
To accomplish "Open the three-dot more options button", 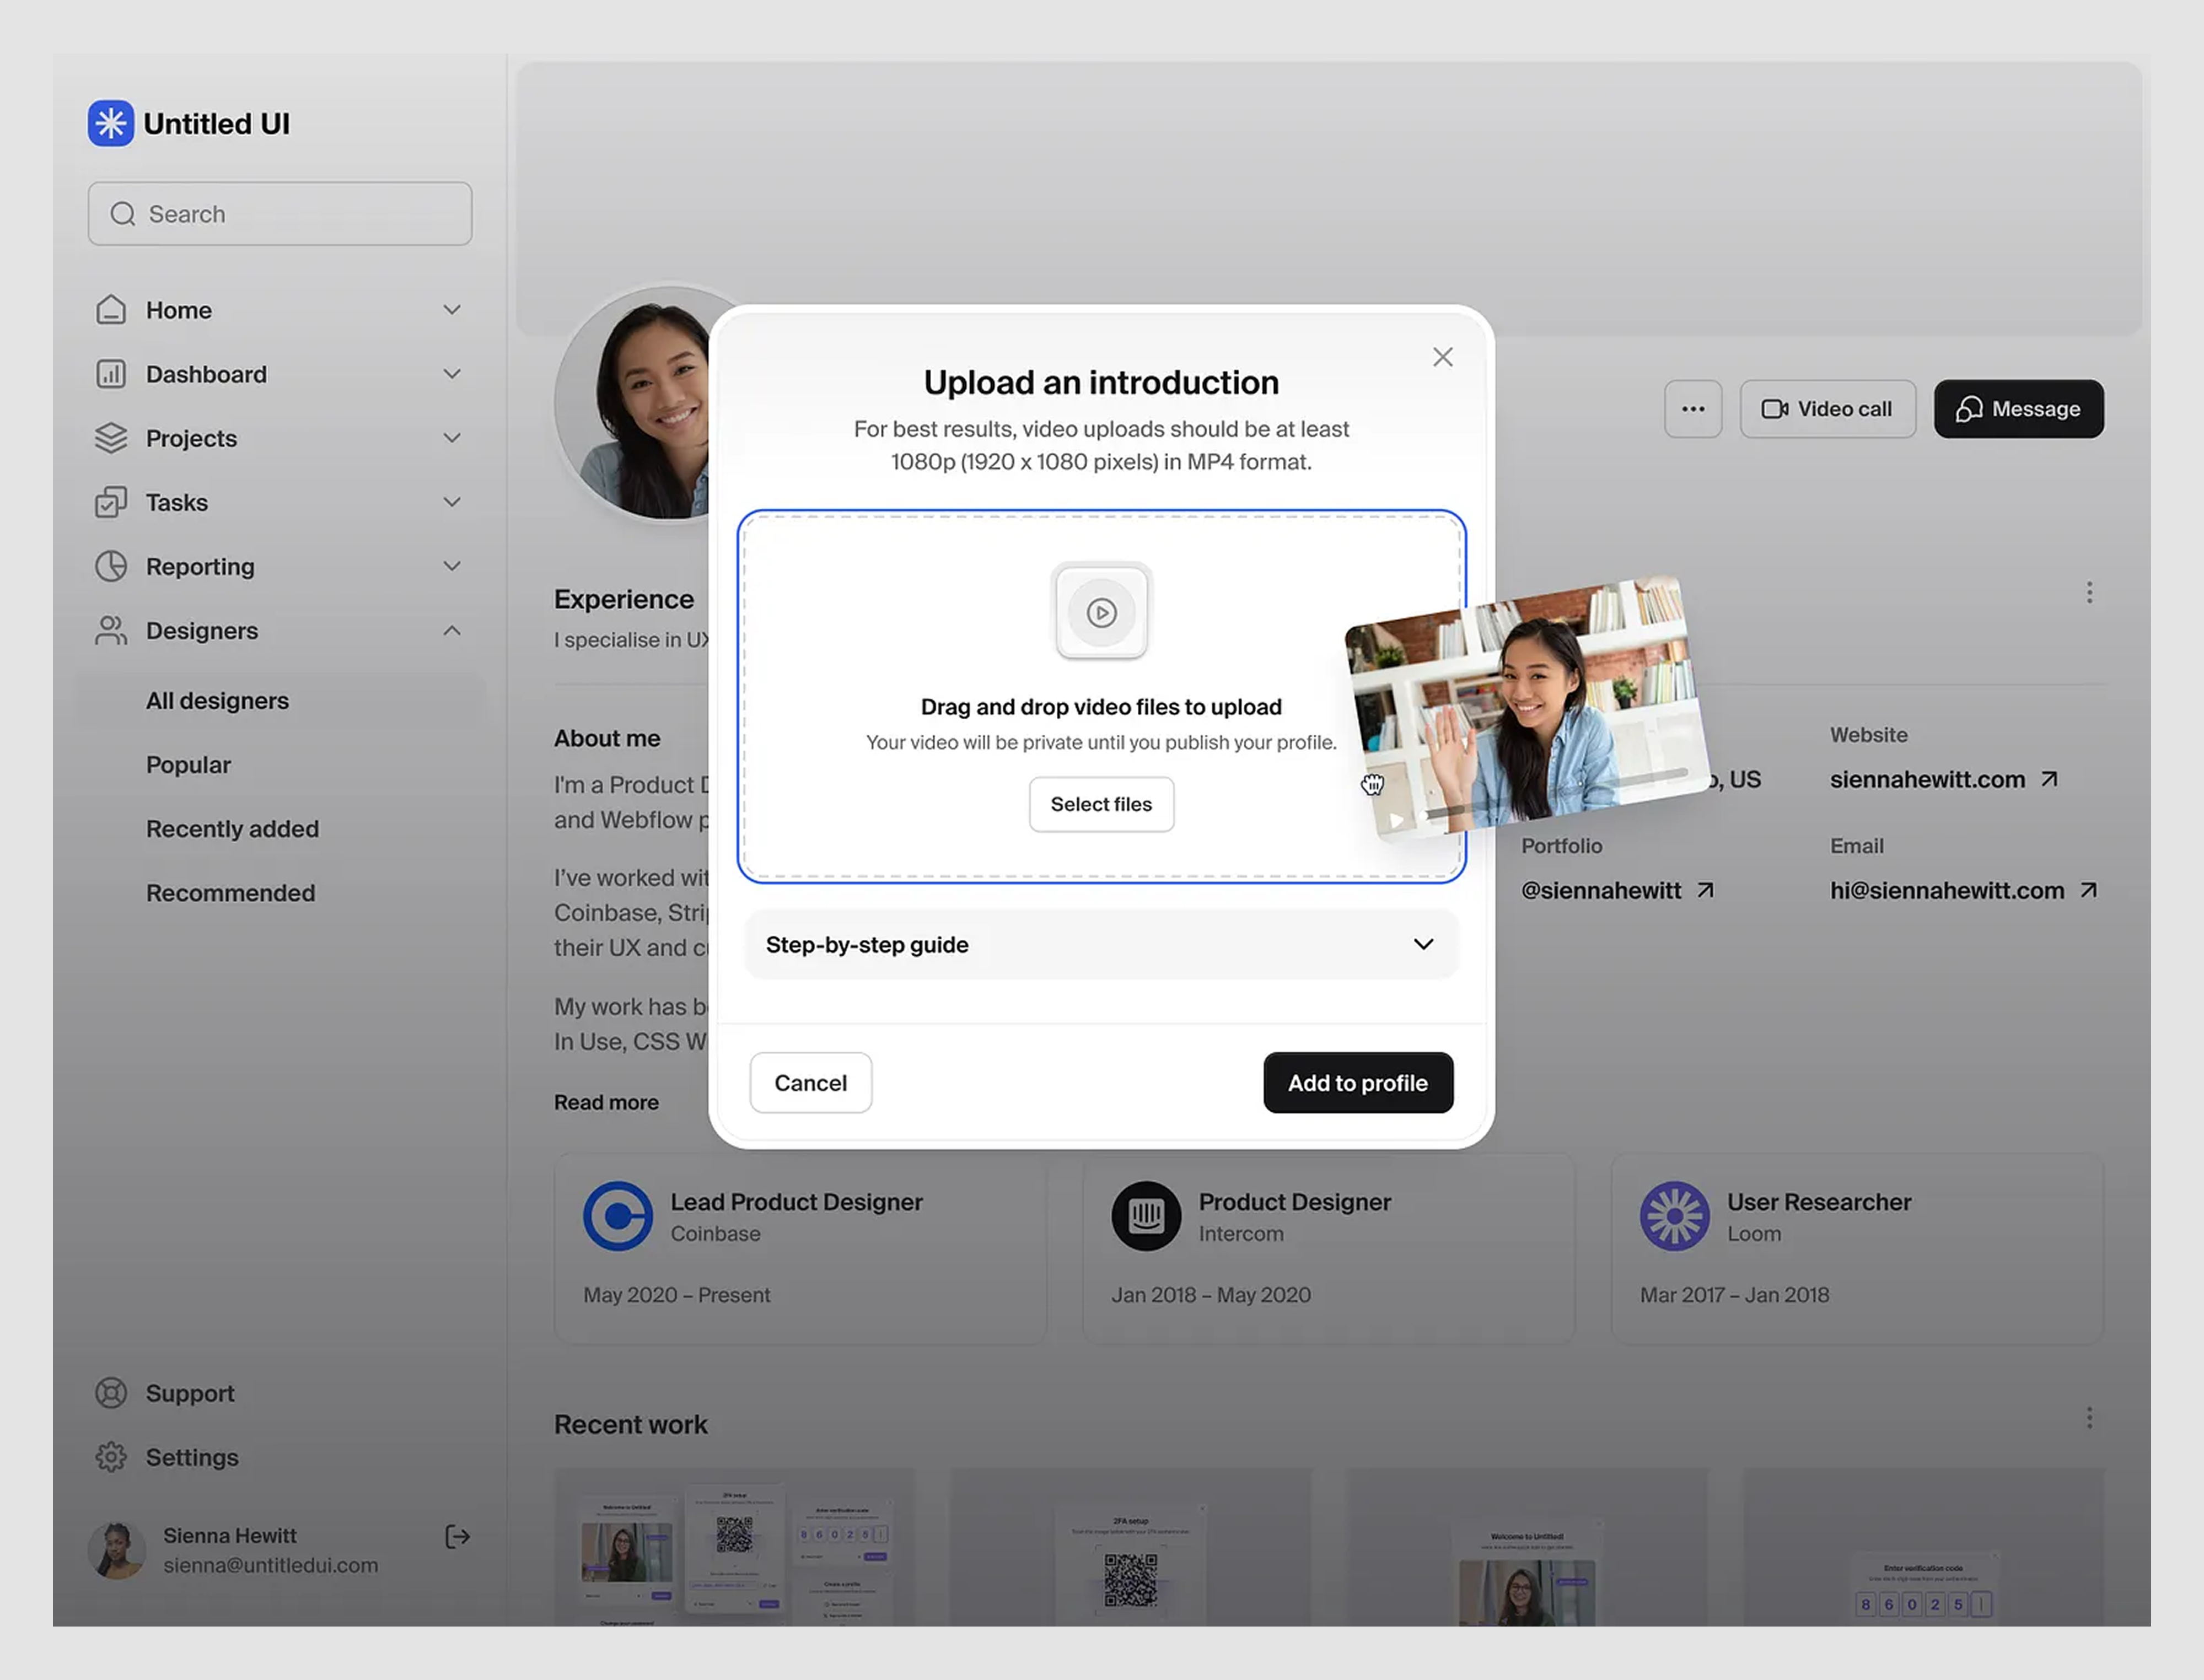I will point(1693,409).
